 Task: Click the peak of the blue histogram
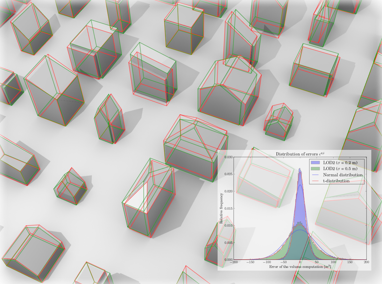point(300,170)
